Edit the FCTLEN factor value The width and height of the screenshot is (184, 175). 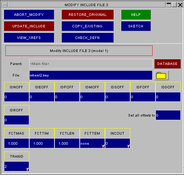click(67, 143)
